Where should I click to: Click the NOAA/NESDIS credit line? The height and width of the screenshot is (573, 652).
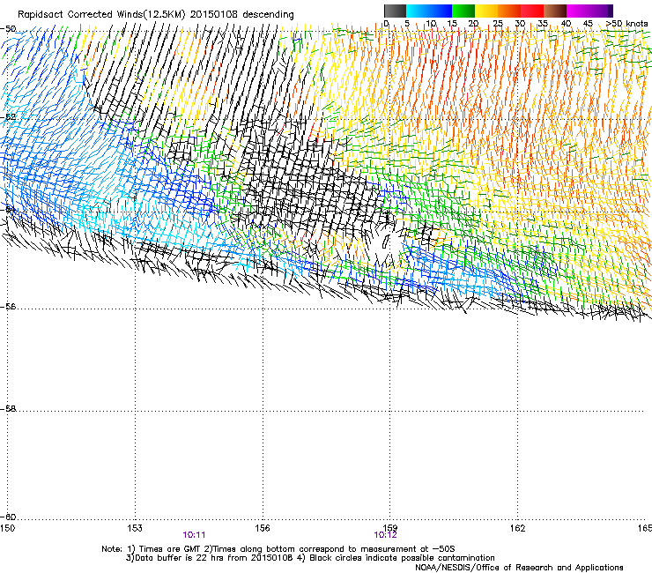[519, 568]
